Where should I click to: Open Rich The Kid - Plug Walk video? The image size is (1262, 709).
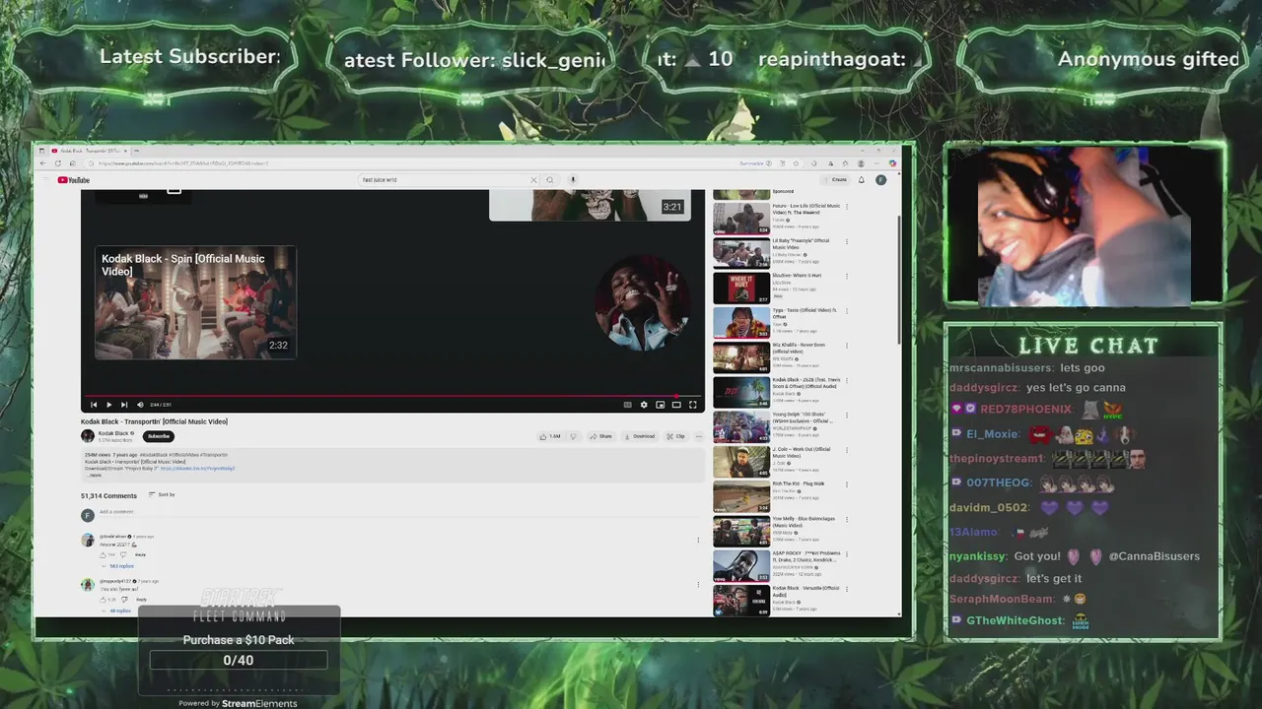click(x=778, y=496)
